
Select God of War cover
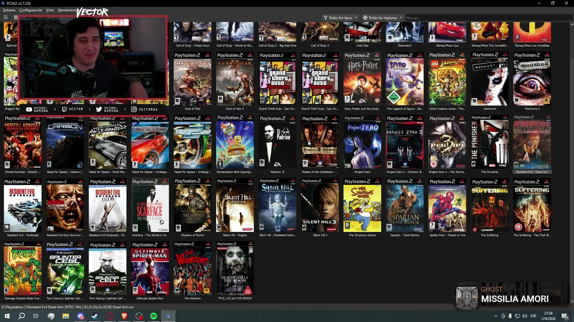tap(193, 79)
